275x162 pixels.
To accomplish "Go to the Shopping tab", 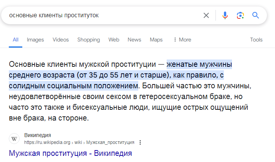I will pos(88,40).
